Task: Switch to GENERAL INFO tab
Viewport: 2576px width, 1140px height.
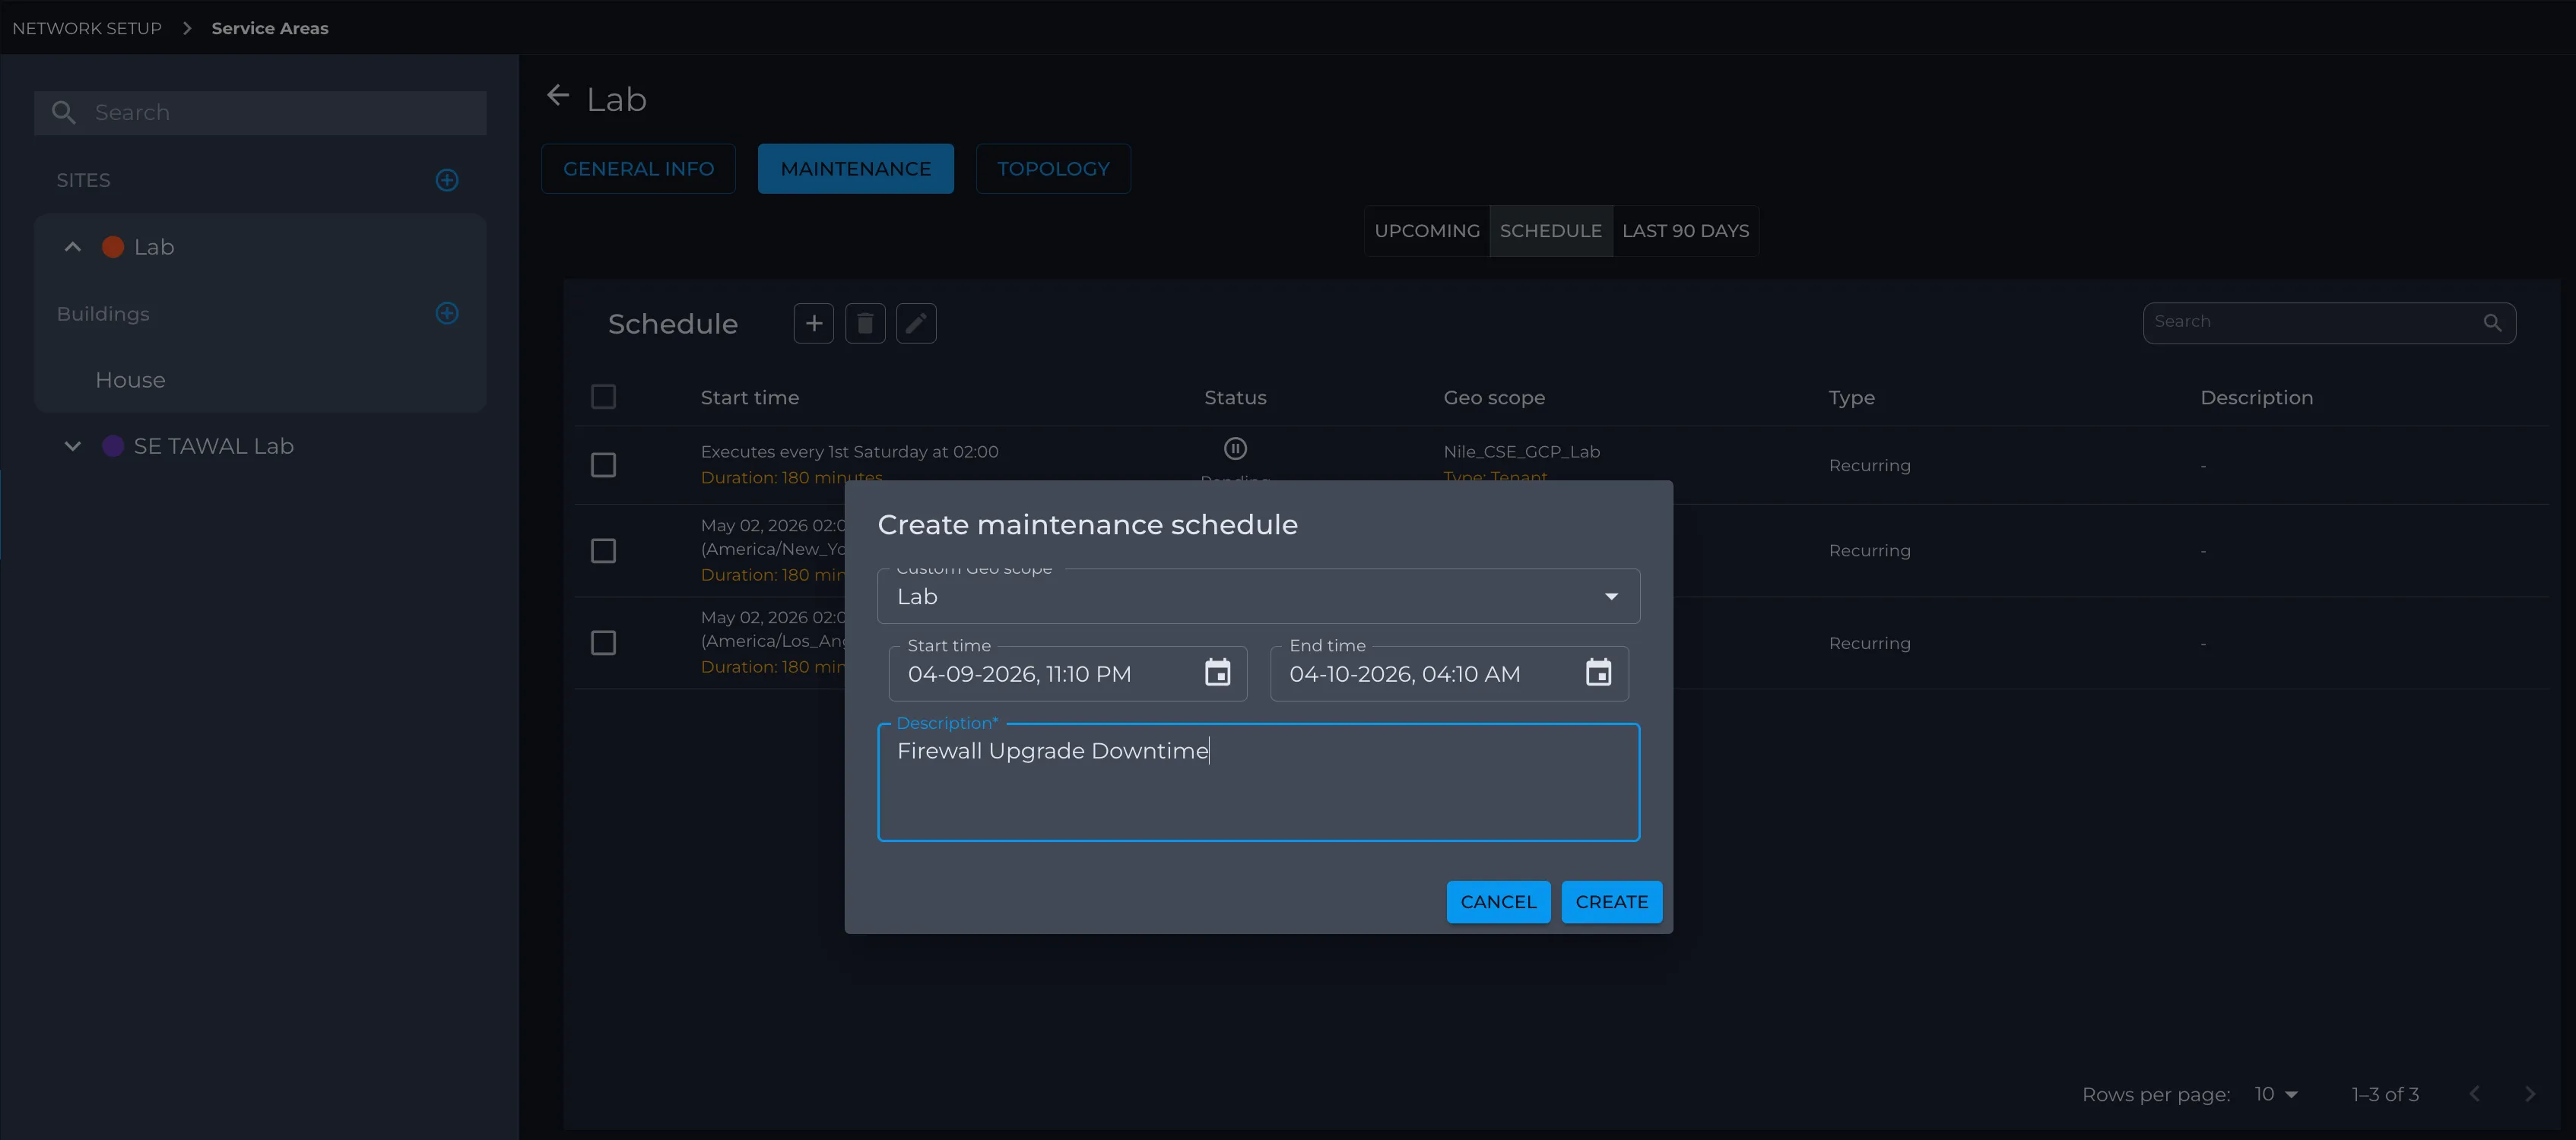Action: [x=638, y=169]
